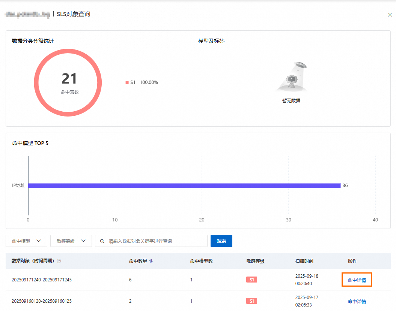396x311 pixels.
Task: Click the 命中模型数 column header
Action: [x=201, y=261]
